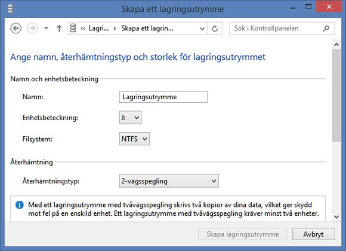This screenshot has width=346, height=251.
Task: Open the recent locations dropdown arrow
Action: [x=46, y=28]
